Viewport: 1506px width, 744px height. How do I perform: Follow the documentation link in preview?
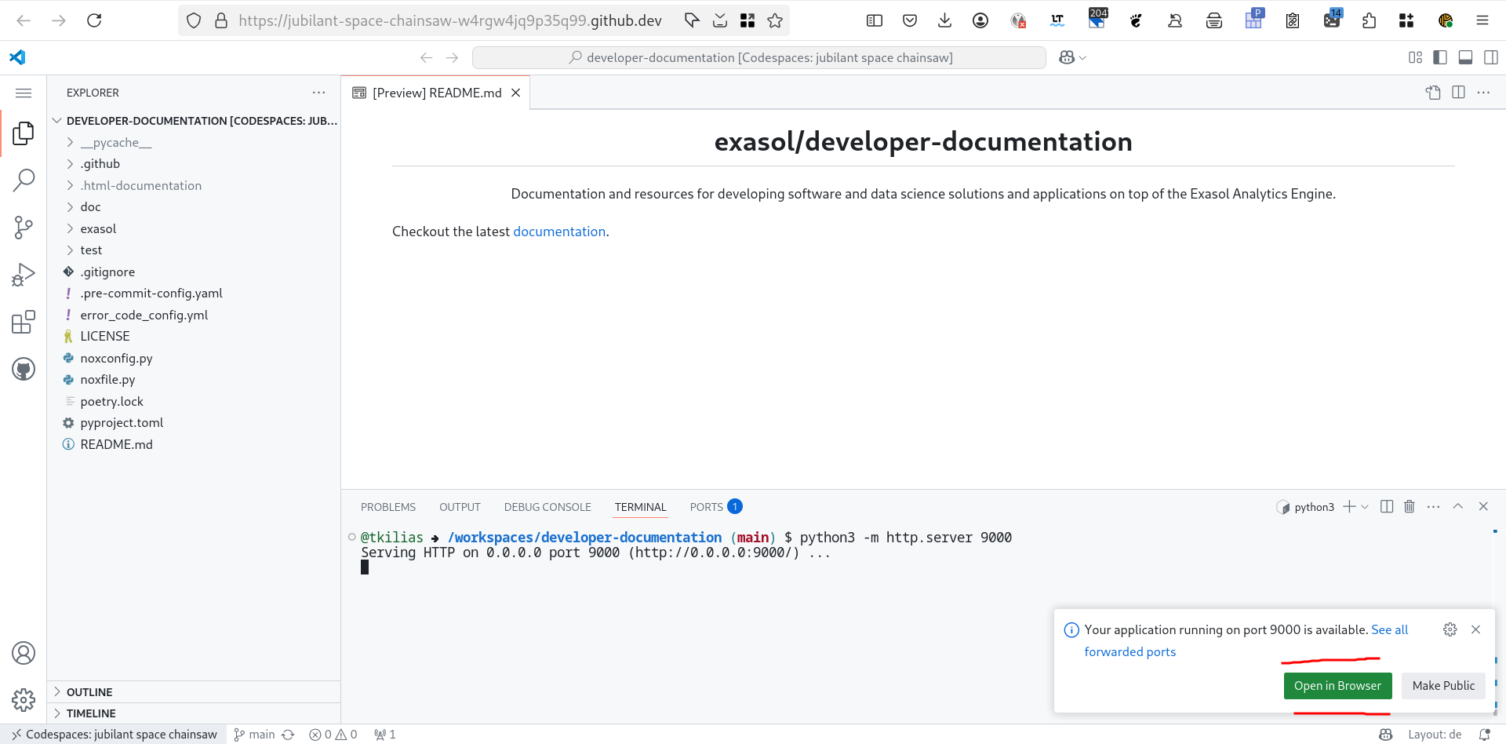(559, 232)
